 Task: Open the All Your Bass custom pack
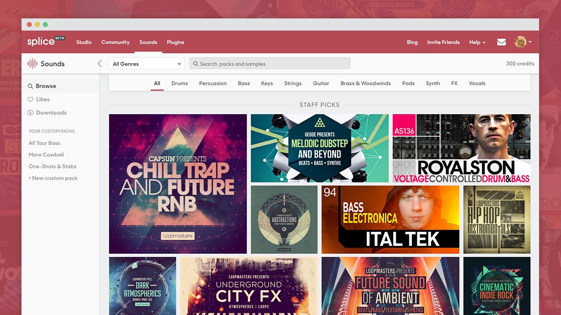click(44, 143)
